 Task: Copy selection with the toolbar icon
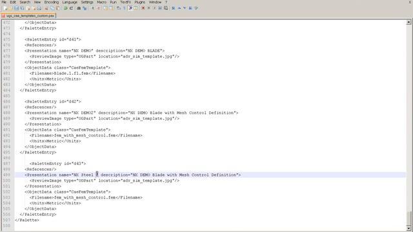[x=52, y=8]
